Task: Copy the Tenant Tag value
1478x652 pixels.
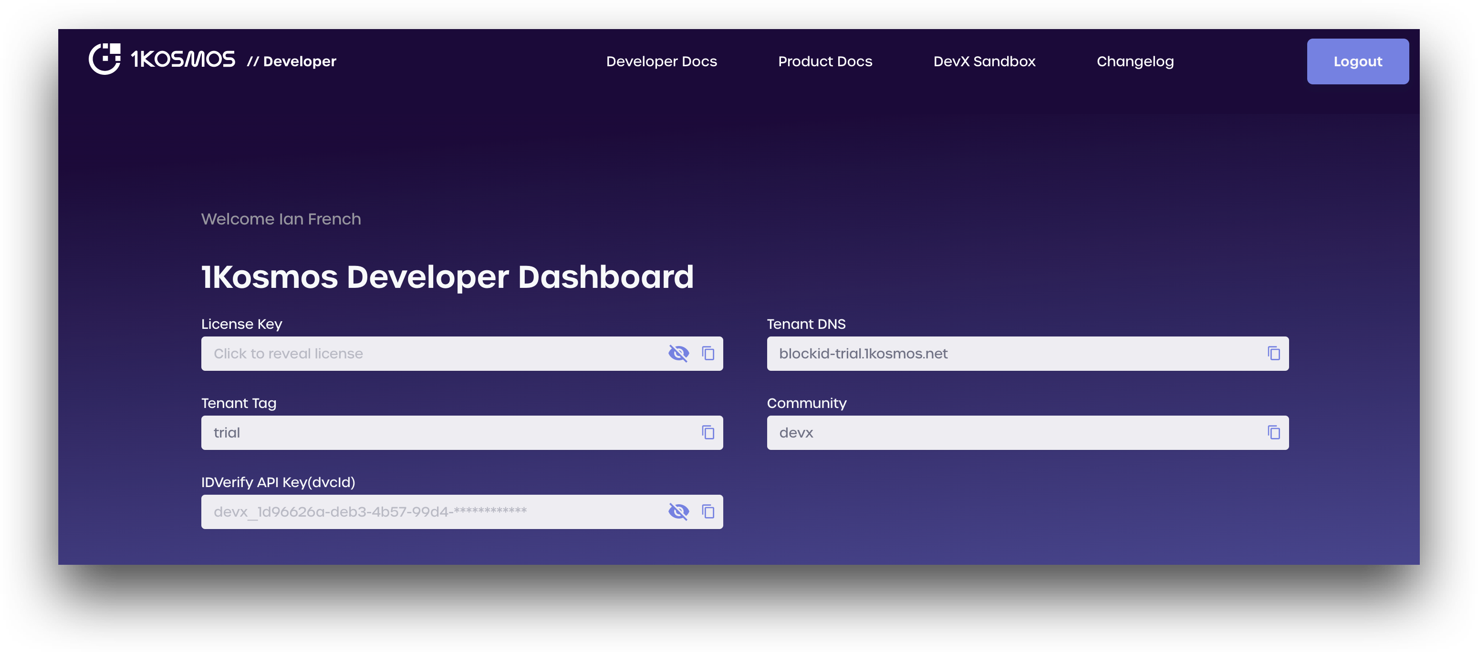Action: click(x=708, y=432)
